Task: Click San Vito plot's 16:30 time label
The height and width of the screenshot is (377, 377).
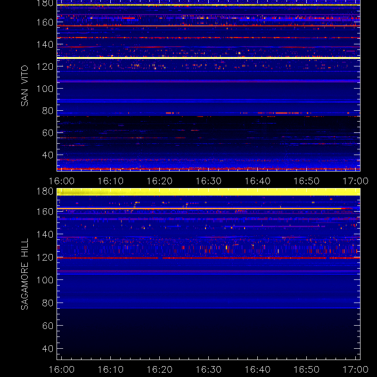Action: 208,181
